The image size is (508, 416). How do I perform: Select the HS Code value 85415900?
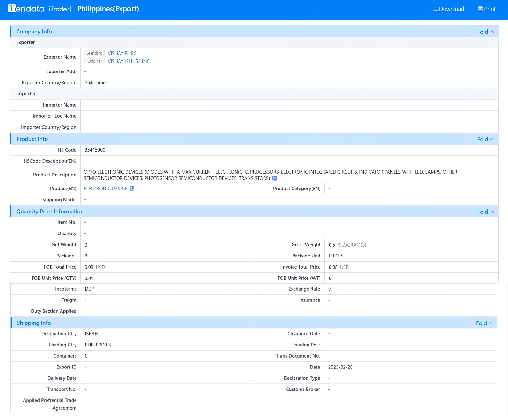95,150
